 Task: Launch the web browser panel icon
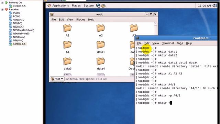(98, 6)
